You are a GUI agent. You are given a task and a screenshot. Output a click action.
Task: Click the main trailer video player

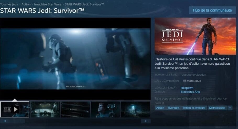pyautogui.click(x=75, y=59)
